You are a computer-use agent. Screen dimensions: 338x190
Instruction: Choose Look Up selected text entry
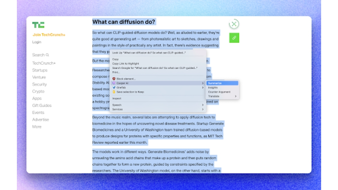(158, 53)
